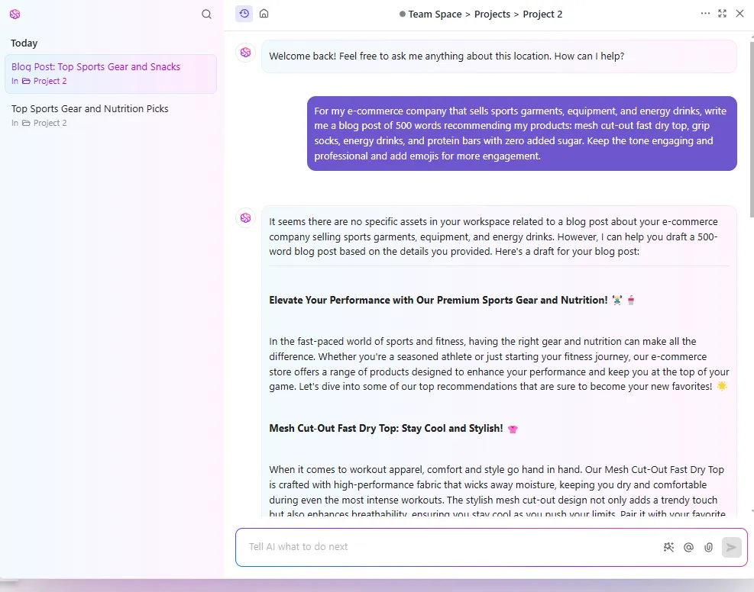Click the send arrow button
The height and width of the screenshot is (592, 754).
pos(731,547)
